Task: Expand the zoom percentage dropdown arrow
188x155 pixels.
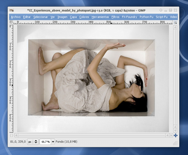Action: pyautogui.click(x=53, y=142)
